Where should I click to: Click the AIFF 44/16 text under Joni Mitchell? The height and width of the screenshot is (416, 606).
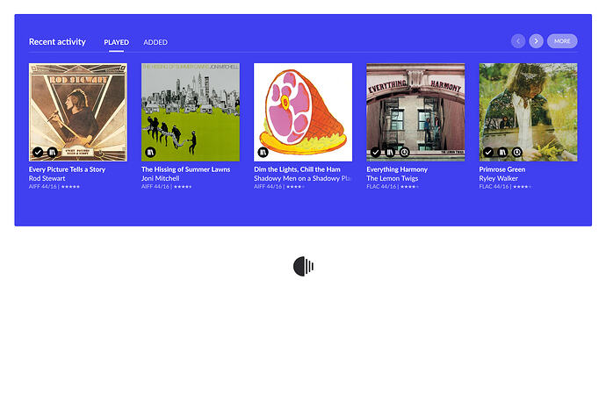point(155,187)
